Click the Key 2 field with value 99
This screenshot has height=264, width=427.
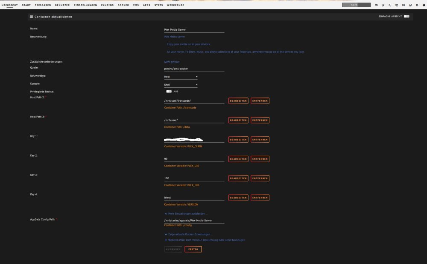click(x=194, y=159)
